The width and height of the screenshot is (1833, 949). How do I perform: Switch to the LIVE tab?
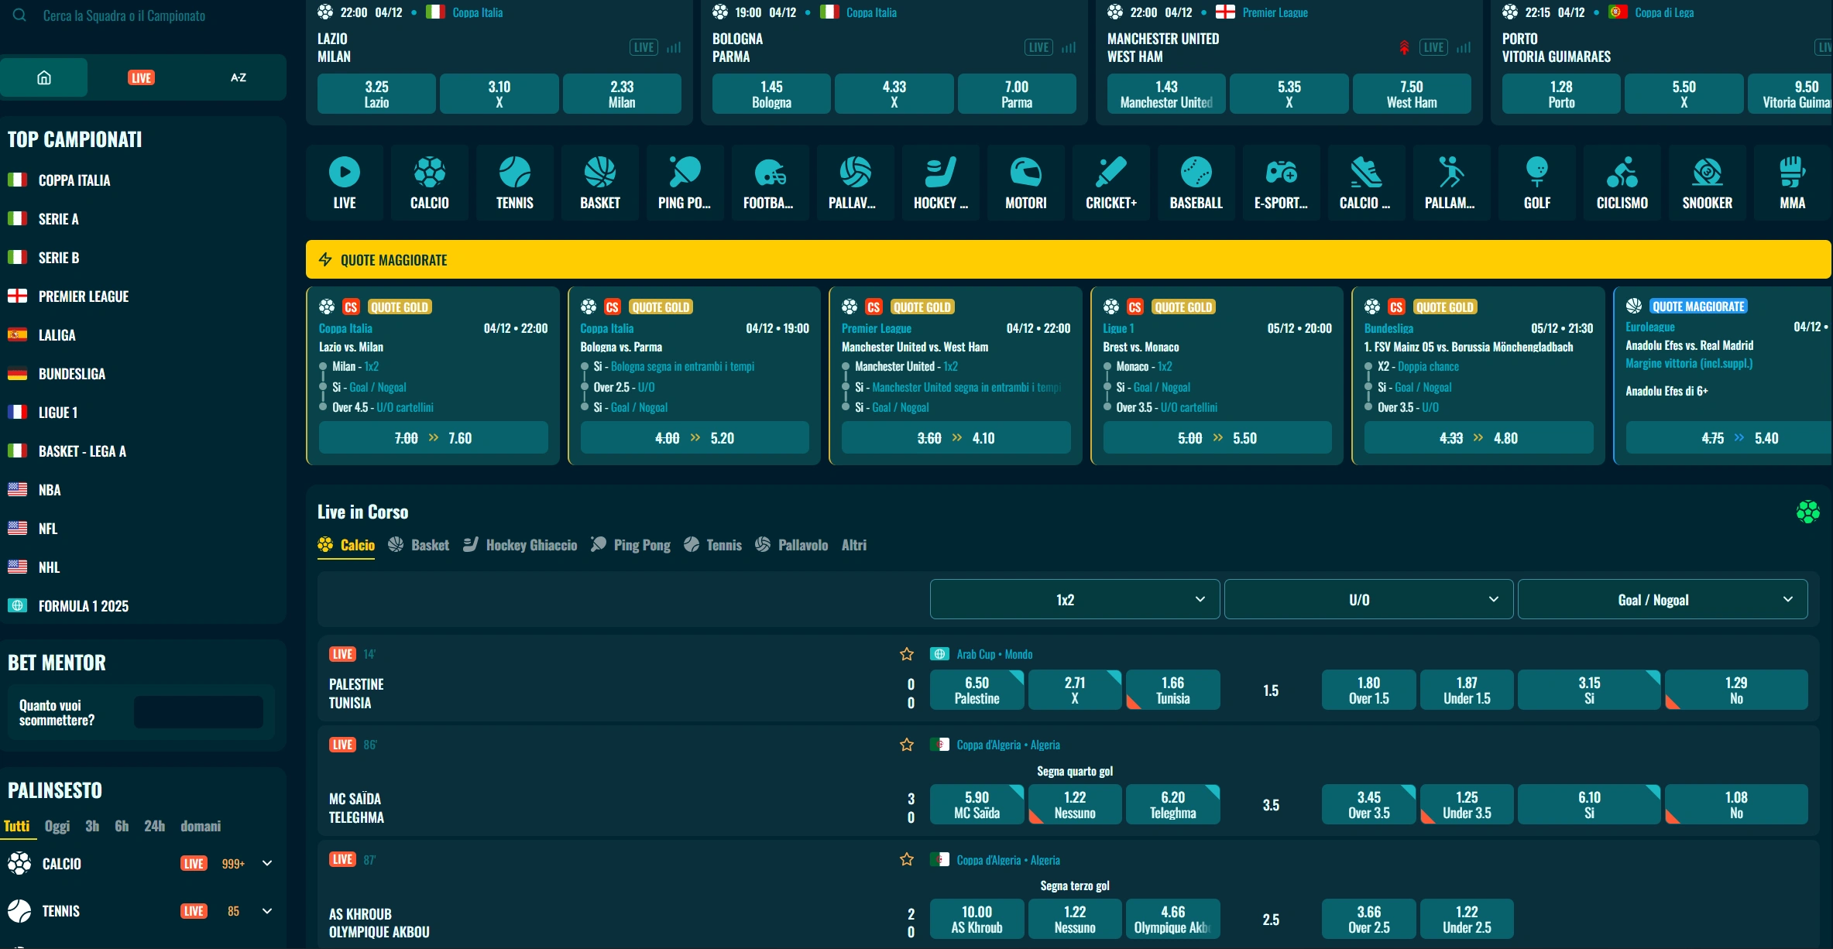(x=142, y=77)
